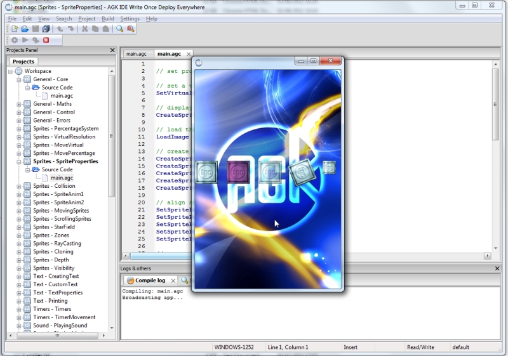
Task: Click the Find magnifier icon
Action: point(119,29)
